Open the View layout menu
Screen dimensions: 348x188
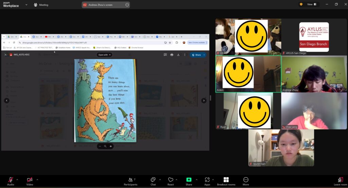pos(312,4)
